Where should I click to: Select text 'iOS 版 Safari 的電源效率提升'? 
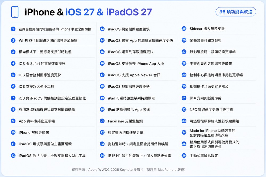tap(42, 64)
